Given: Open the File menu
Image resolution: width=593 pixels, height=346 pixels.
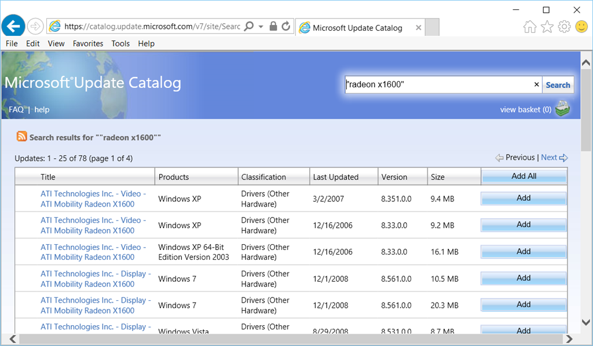Looking at the screenshot, I should [12, 43].
